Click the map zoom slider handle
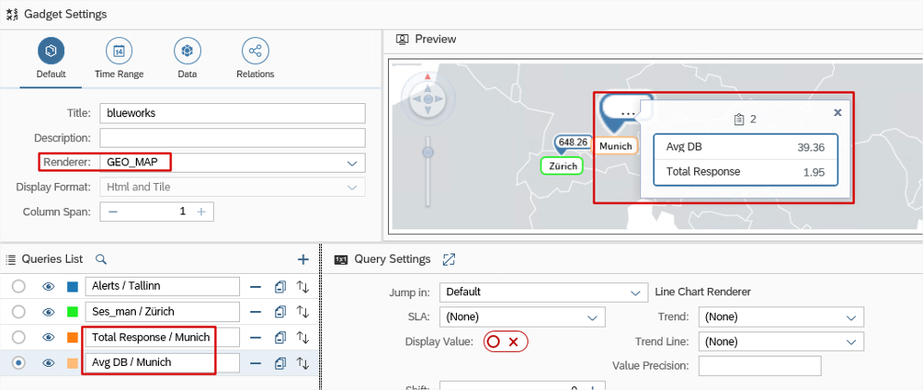The height and width of the screenshot is (390, 923). [x=428, y=150]
